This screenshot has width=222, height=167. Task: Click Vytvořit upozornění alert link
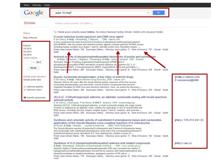point(36,97)
